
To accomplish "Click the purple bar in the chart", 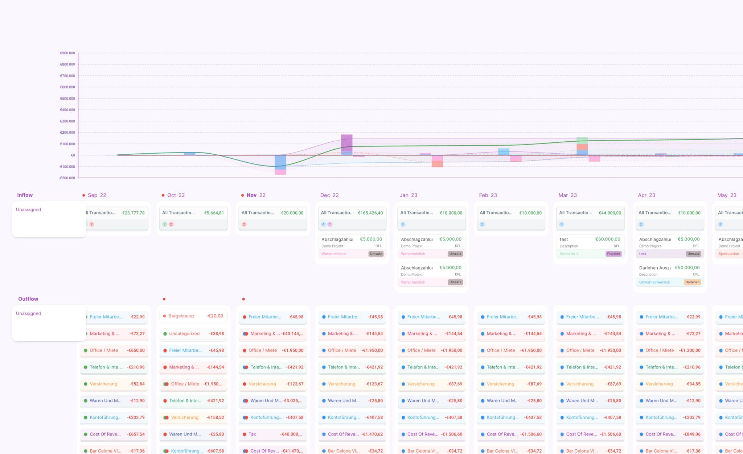I will point(346,143).
